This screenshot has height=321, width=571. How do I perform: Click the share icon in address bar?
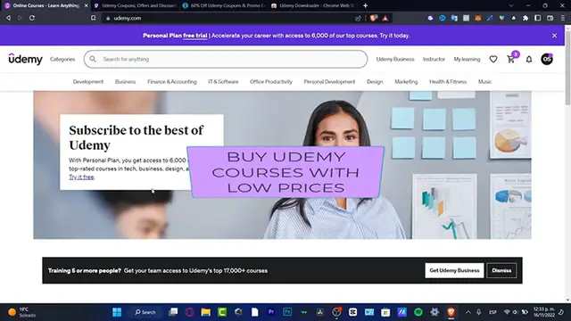tap(359, 18)
